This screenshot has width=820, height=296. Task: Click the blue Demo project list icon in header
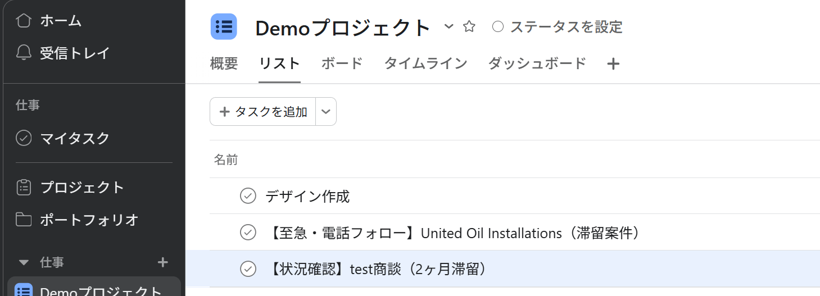coord(224,26)
